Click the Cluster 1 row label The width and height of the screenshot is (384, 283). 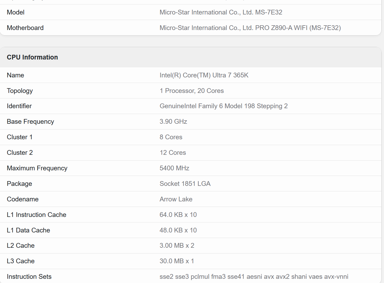19,137
